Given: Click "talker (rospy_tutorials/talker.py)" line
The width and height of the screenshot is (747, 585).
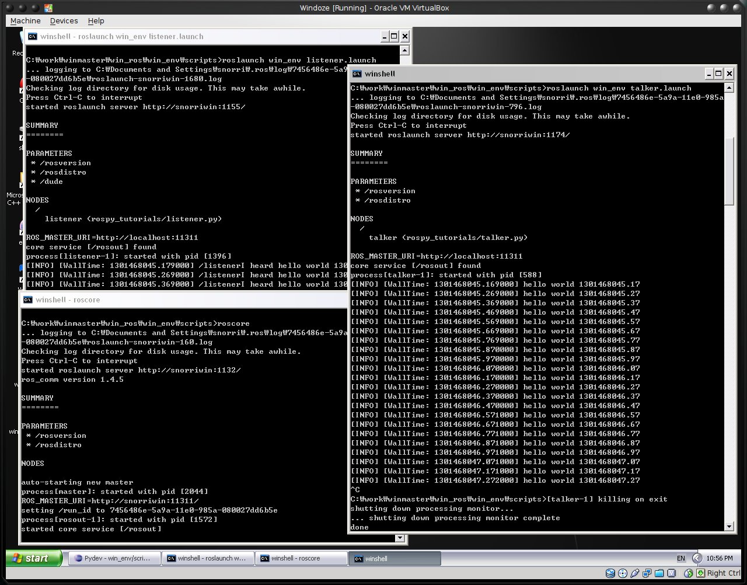Looking at the screenshot, I should 448,238.
